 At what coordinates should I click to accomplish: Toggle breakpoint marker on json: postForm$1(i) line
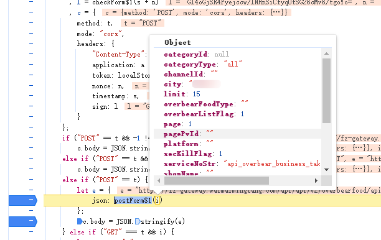(x=23, y=200)
